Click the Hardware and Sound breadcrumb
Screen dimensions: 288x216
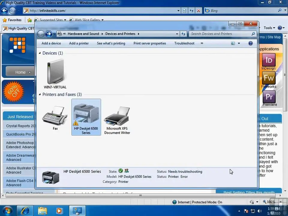[x=83, y=34]
